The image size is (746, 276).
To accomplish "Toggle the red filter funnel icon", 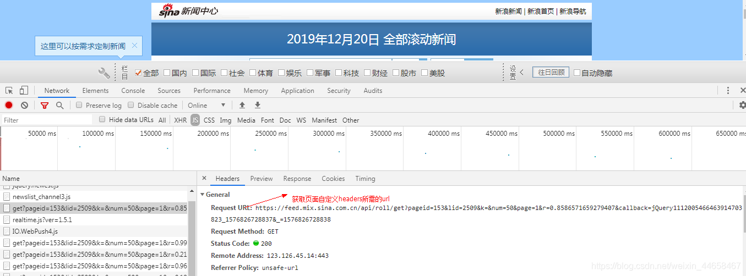I will pyautogui.click(x=45, y=105).
